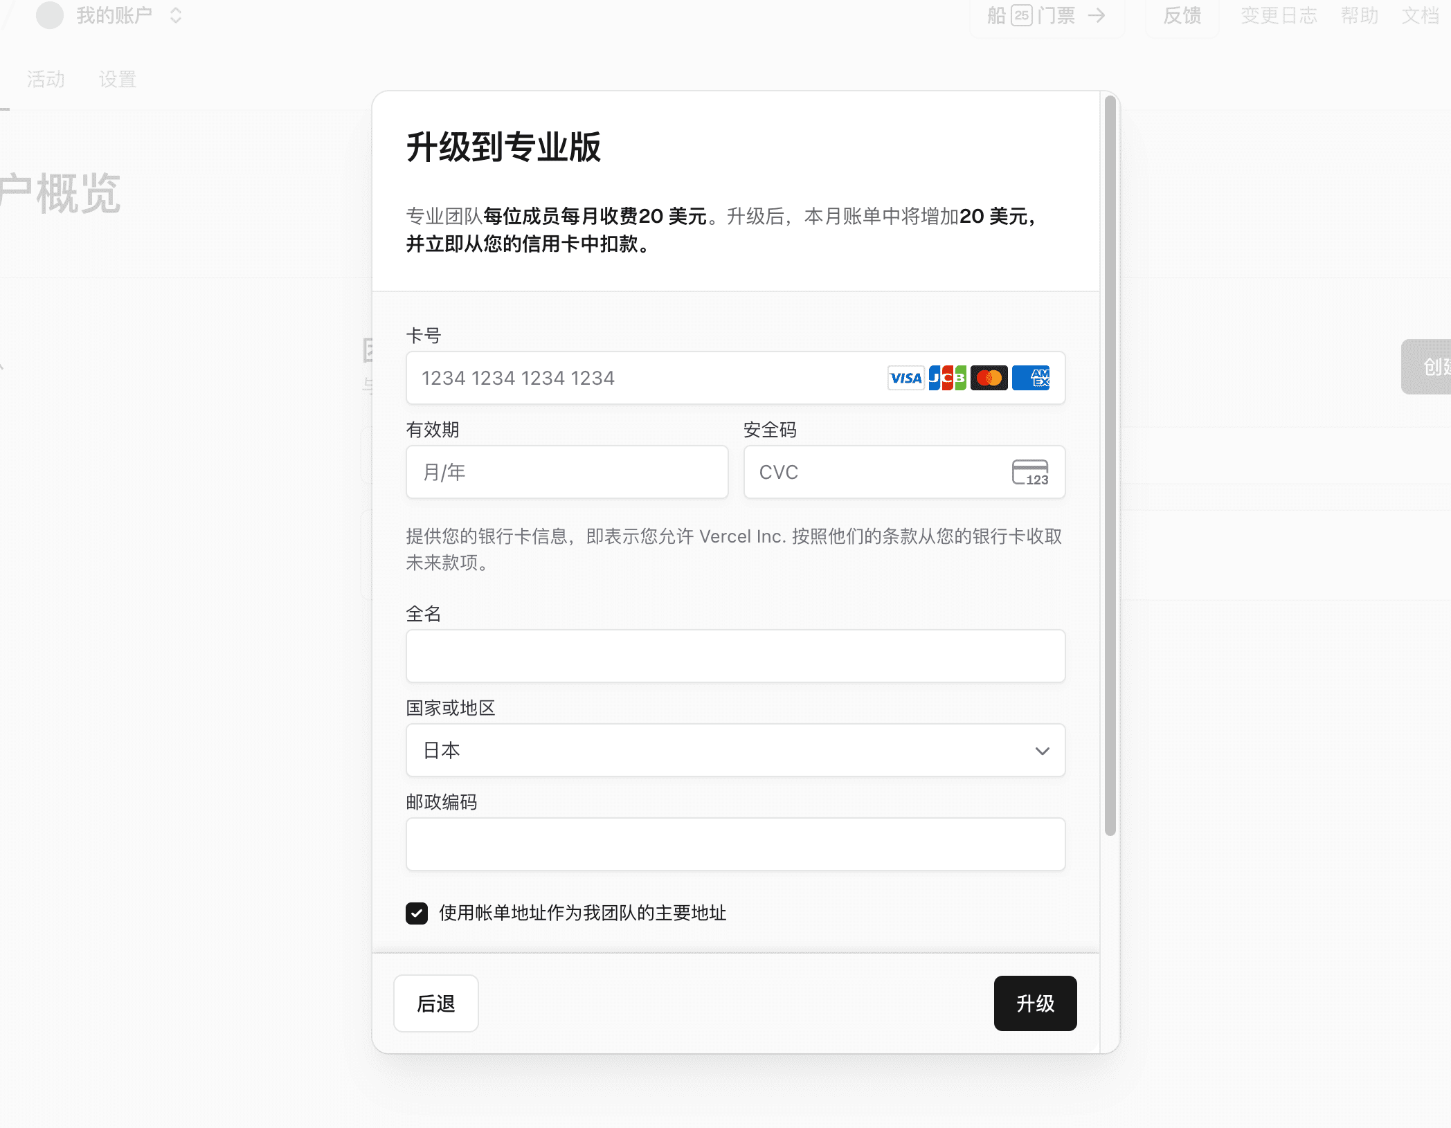Open the 国家或地区 dropdown showing 日本
The image size is (1451, 1128).
tap(735, 750)
